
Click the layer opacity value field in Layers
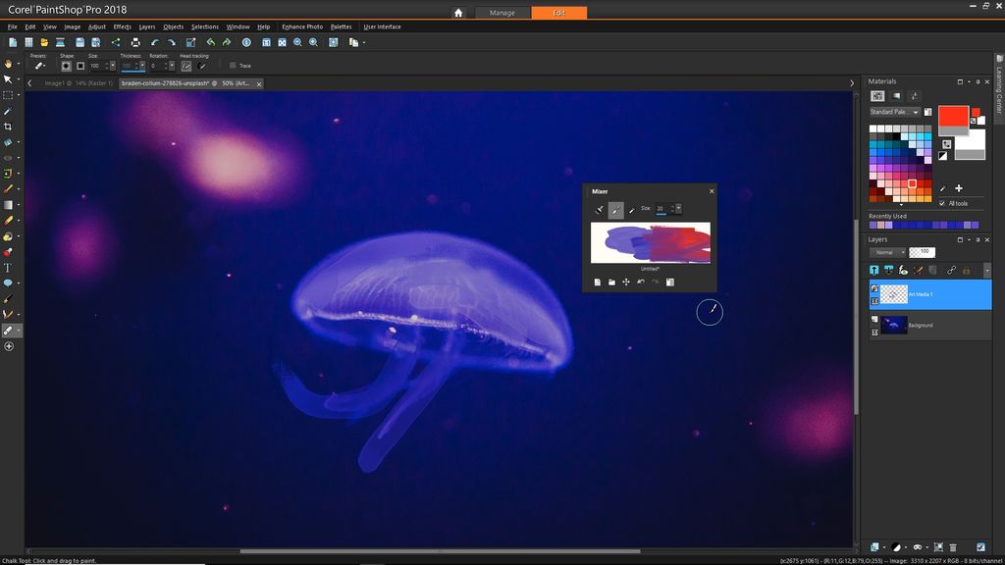(923, 252)
